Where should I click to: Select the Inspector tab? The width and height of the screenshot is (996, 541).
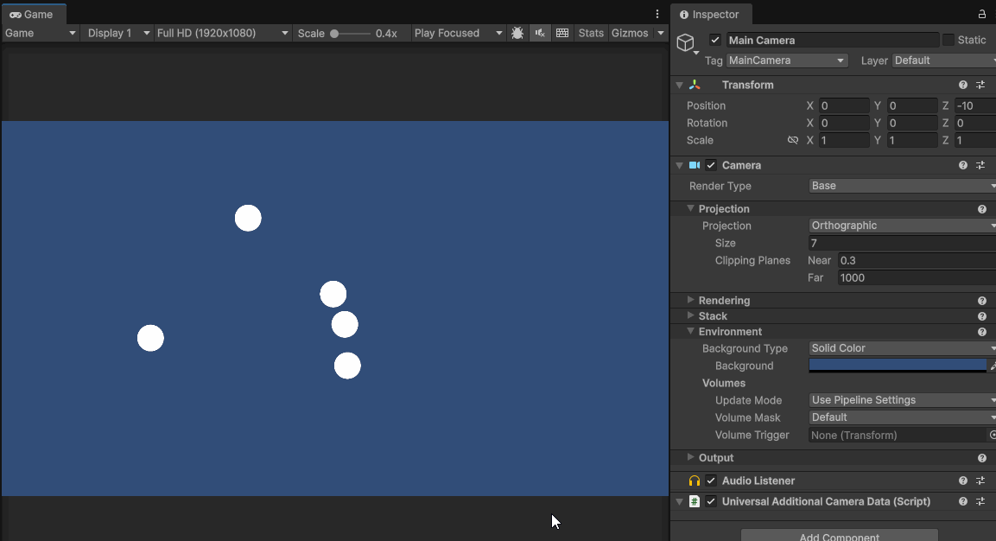tap(710, 14)
